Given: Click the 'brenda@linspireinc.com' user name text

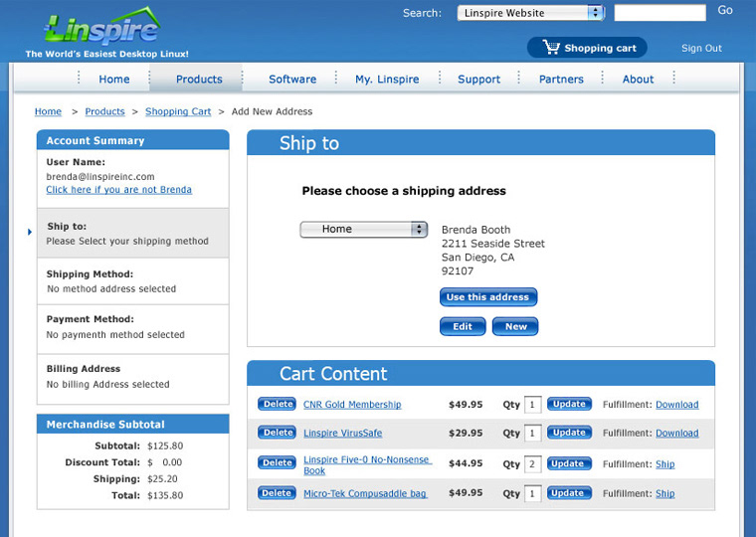Looking at the screenshot, I should 100,176.
